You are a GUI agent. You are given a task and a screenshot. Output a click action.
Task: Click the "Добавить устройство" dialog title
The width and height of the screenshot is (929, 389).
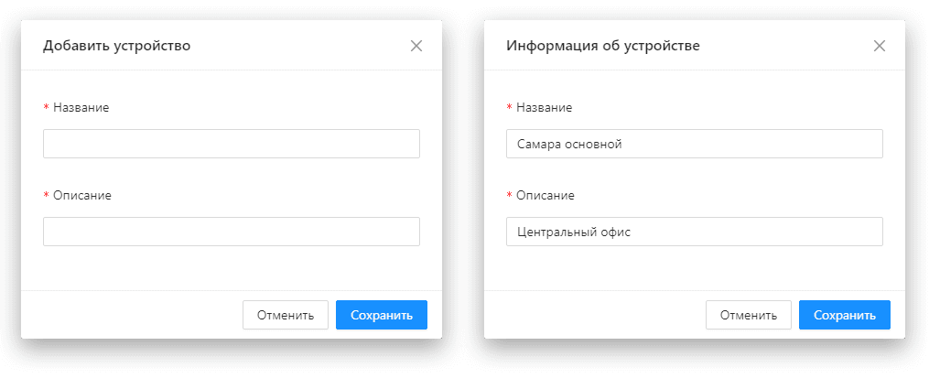coord(117,46)
